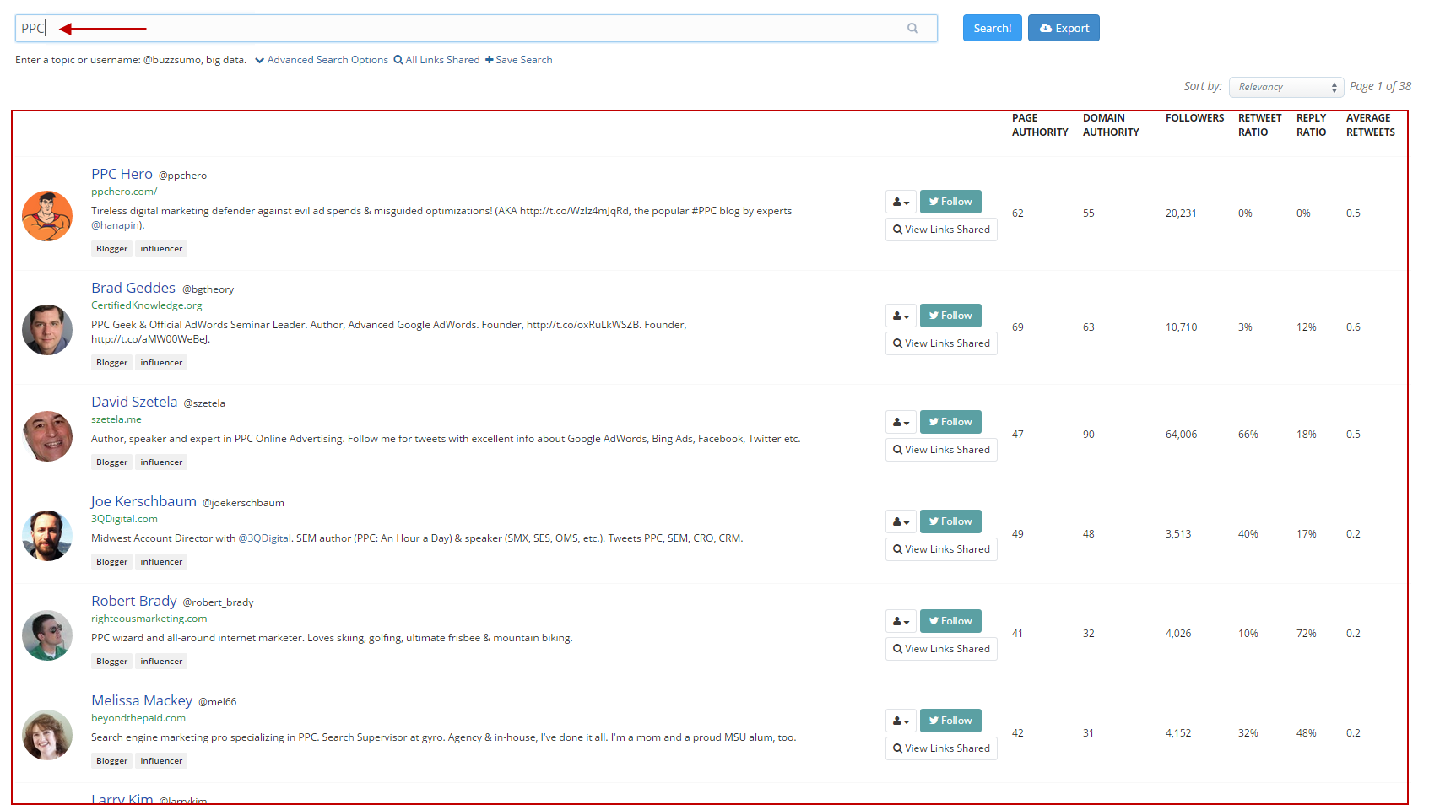This screenshot has width=1429, height=805.
Task: Open add-to-list dropdown for PPC Hero
Action: 901,202
